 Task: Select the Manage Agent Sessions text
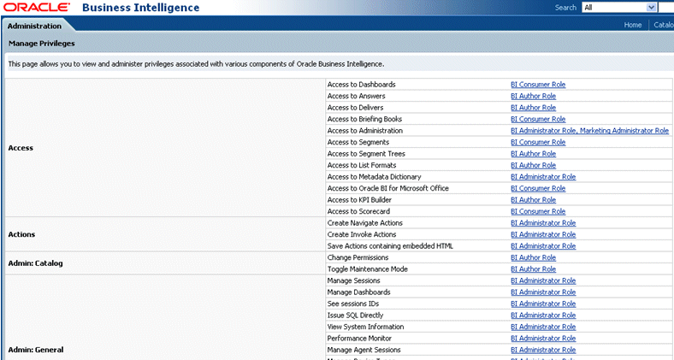point(364,350)
